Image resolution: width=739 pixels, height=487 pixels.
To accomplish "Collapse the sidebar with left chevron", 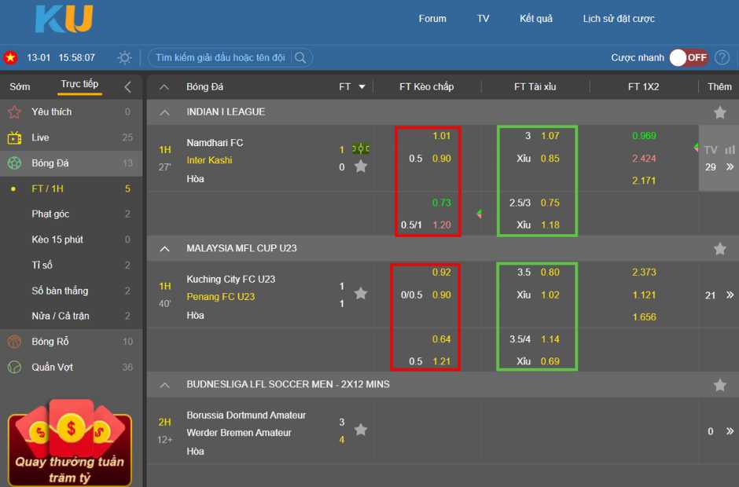I will [127, 86].
